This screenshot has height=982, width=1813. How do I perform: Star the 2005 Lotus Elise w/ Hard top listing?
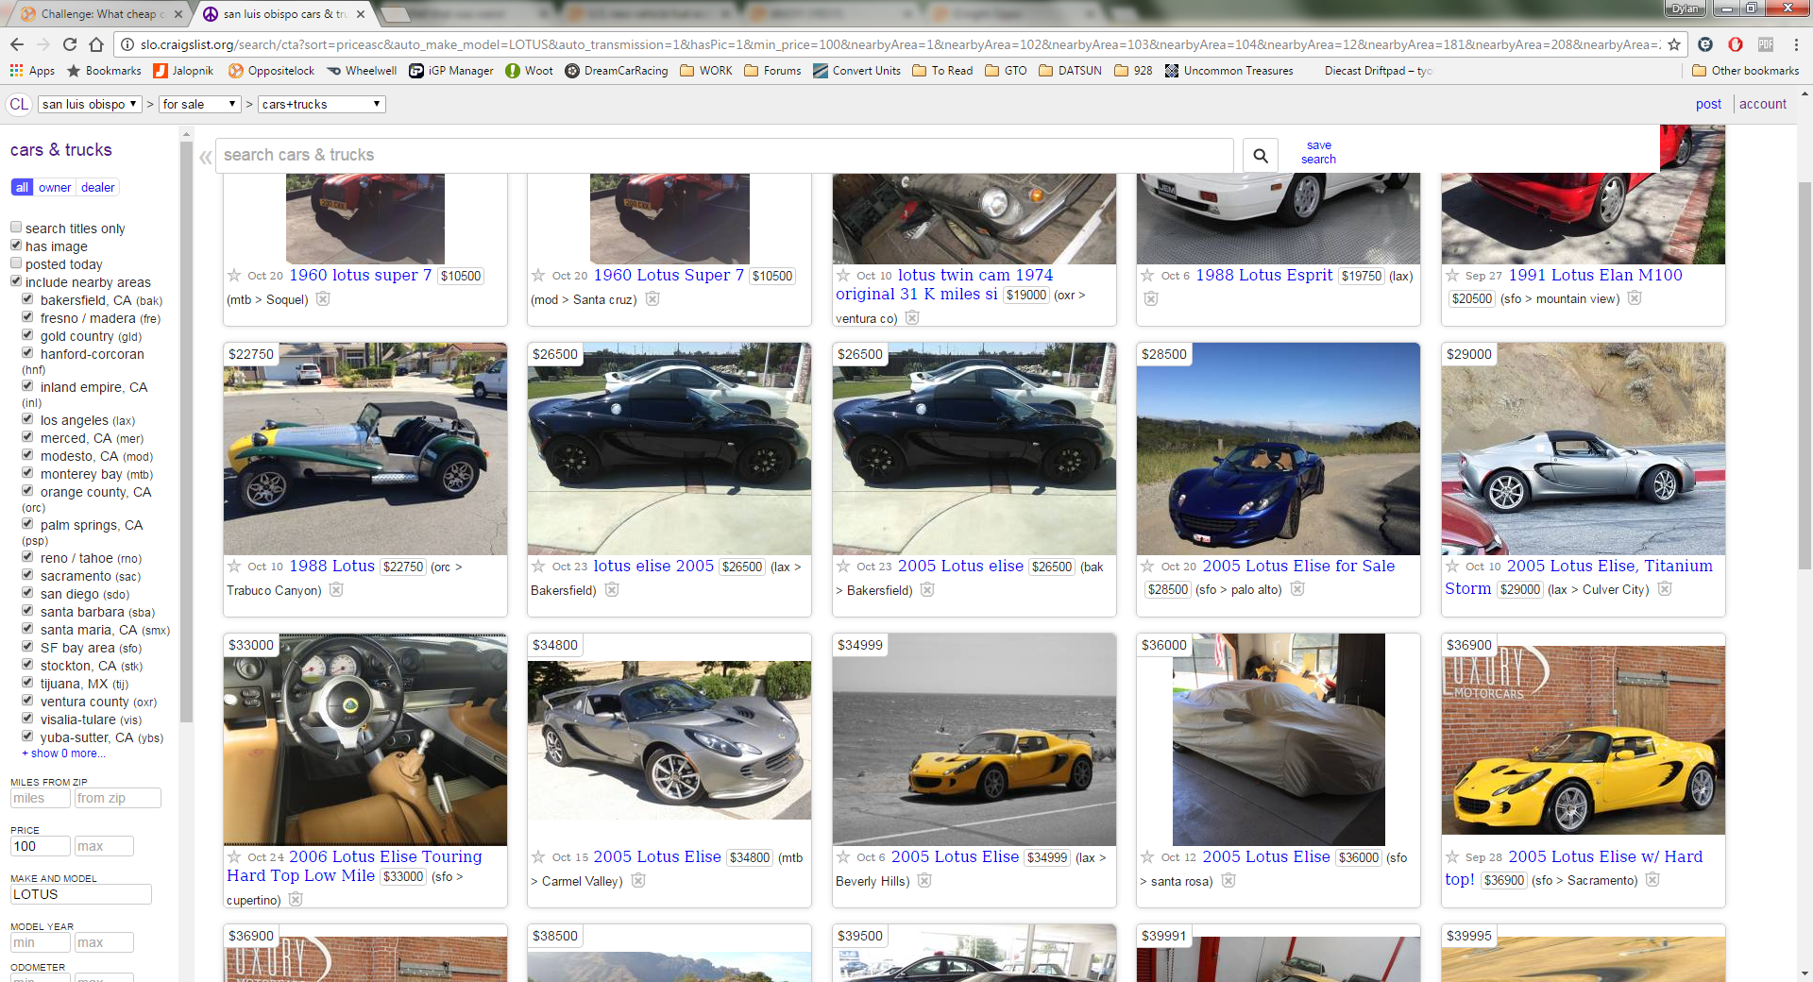(1452, 857)
